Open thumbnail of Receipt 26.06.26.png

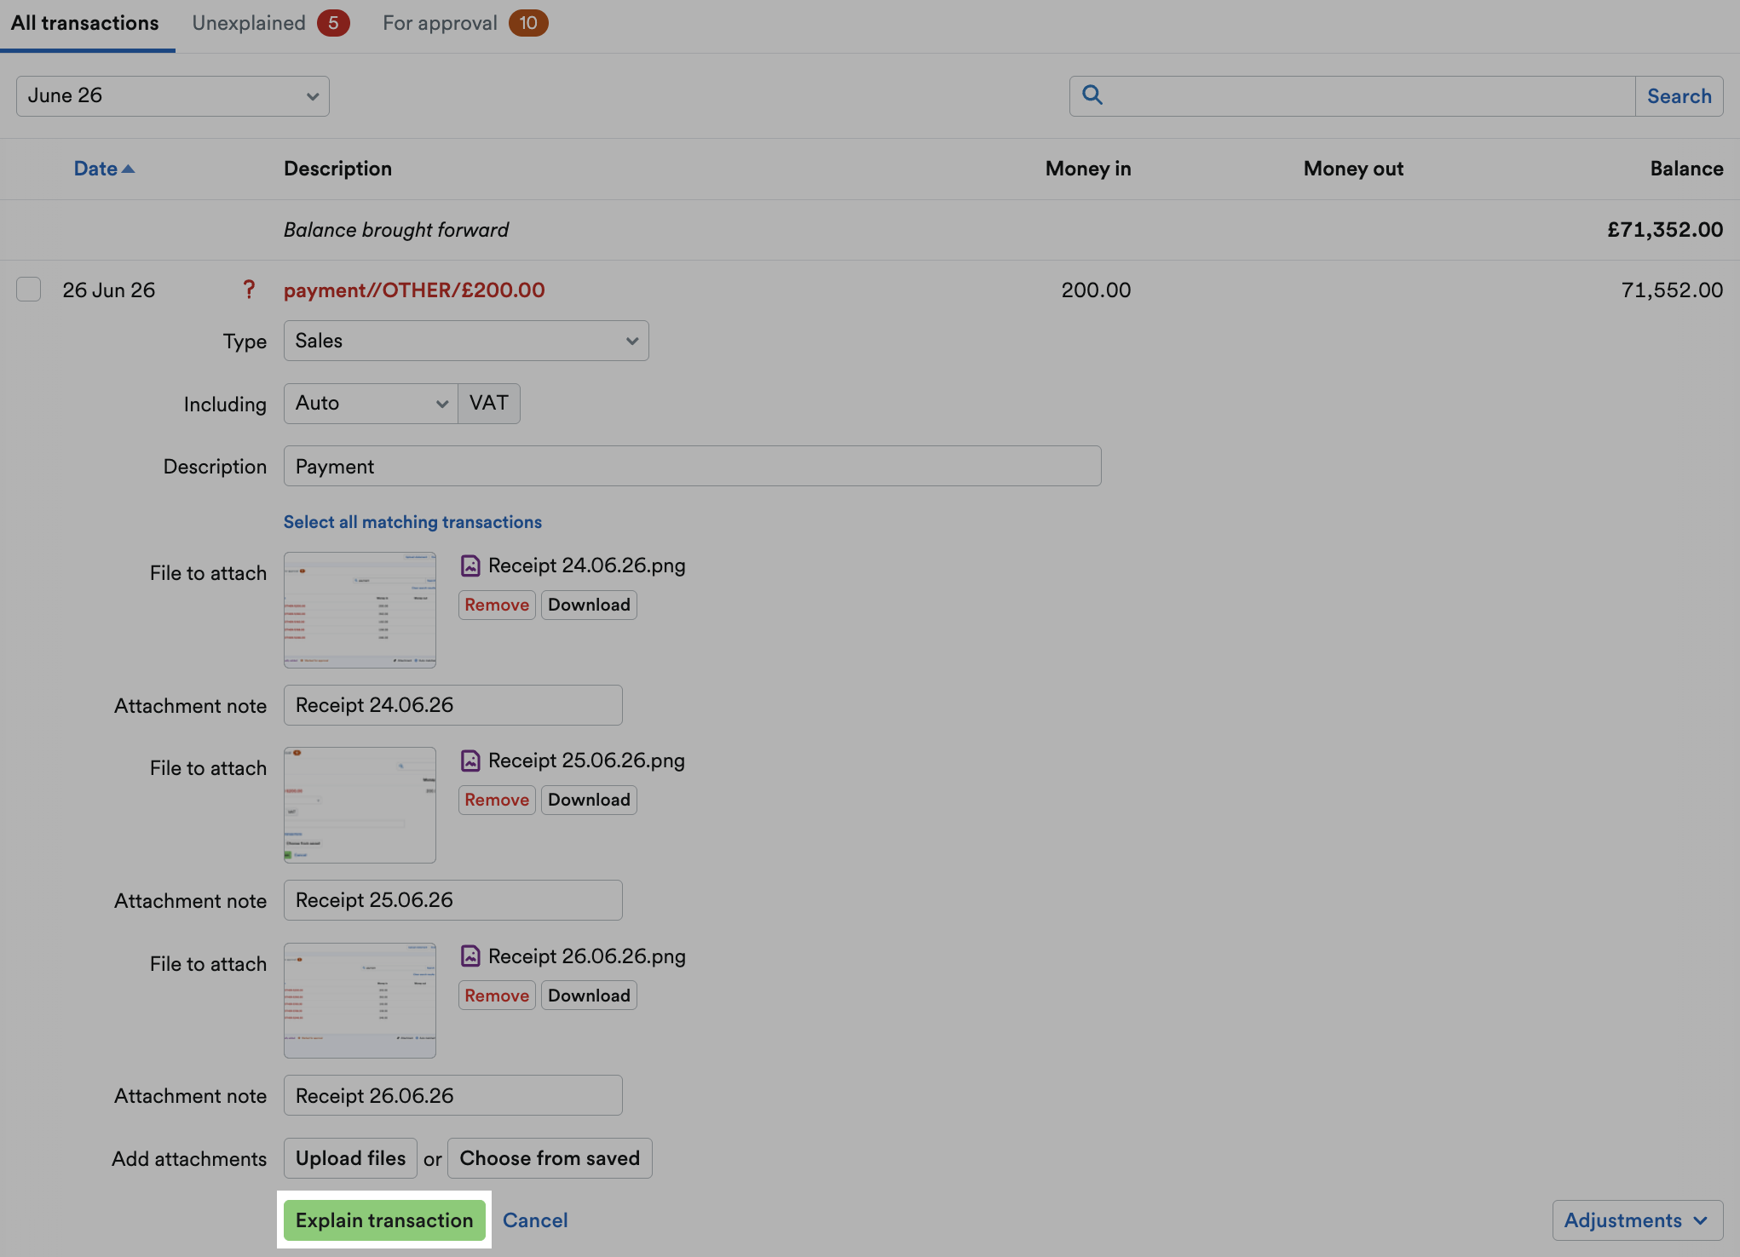coord(360,1001)
